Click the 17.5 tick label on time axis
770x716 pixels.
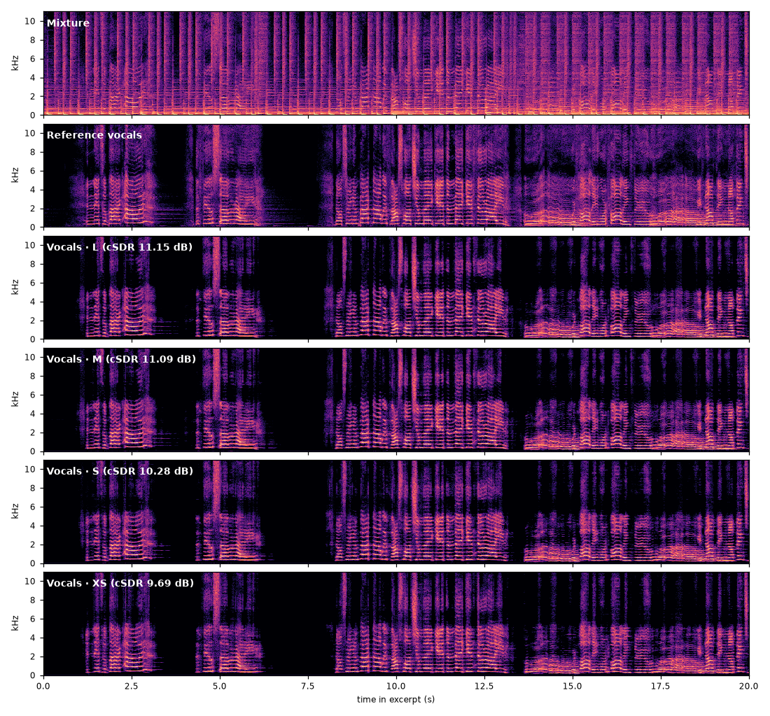pyautogui.click(x=661, y=686)
